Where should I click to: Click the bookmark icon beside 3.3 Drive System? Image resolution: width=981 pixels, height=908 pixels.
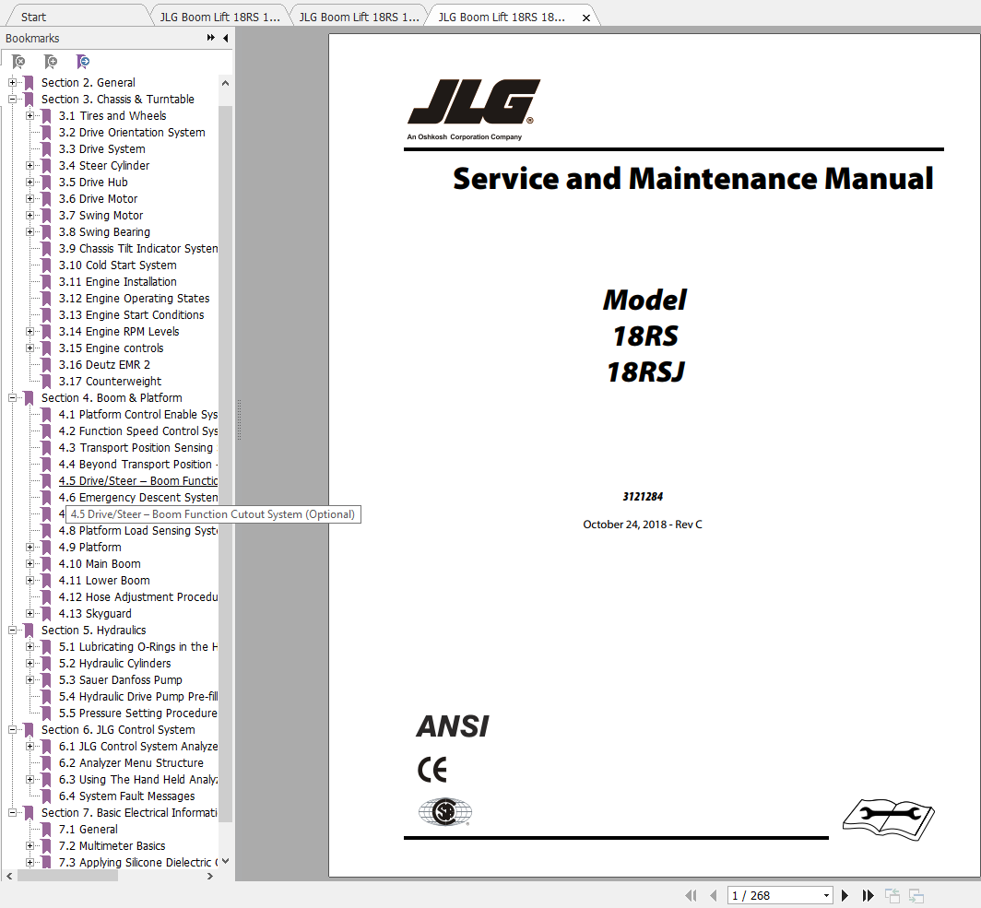point(46,148)
